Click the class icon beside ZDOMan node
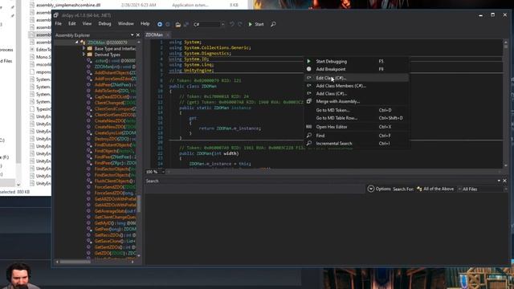Image resolution: width=514 pixels, height=289 pixels. pyautogui.click(x=83, y=43)
